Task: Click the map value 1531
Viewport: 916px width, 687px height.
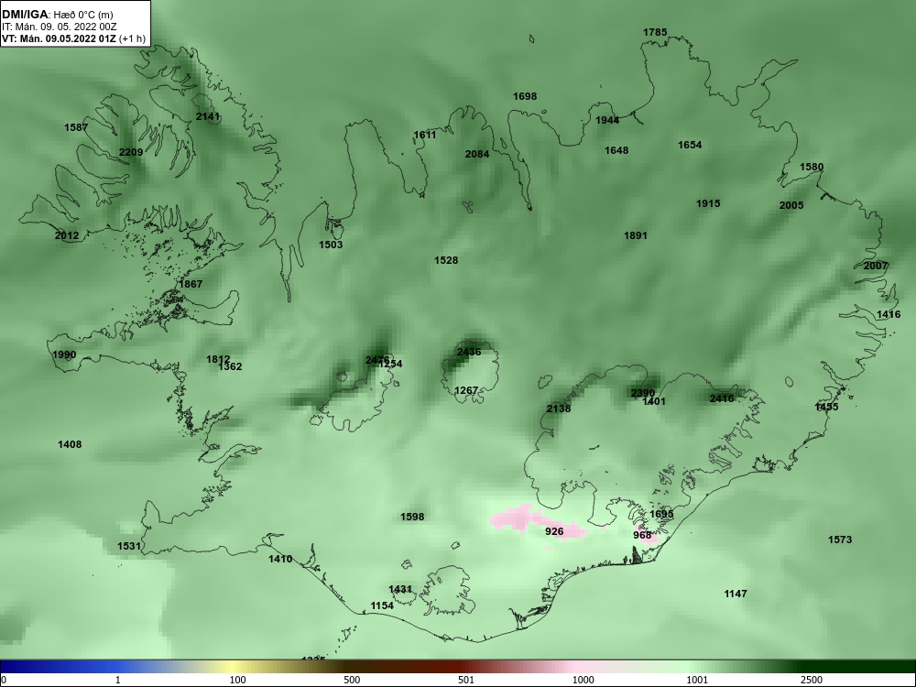Action: click(129, 546)
